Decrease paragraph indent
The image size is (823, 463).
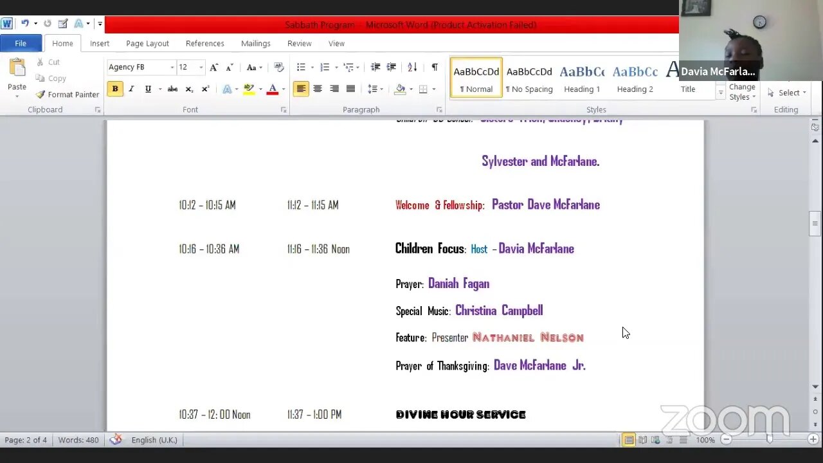tap(375, 67)
